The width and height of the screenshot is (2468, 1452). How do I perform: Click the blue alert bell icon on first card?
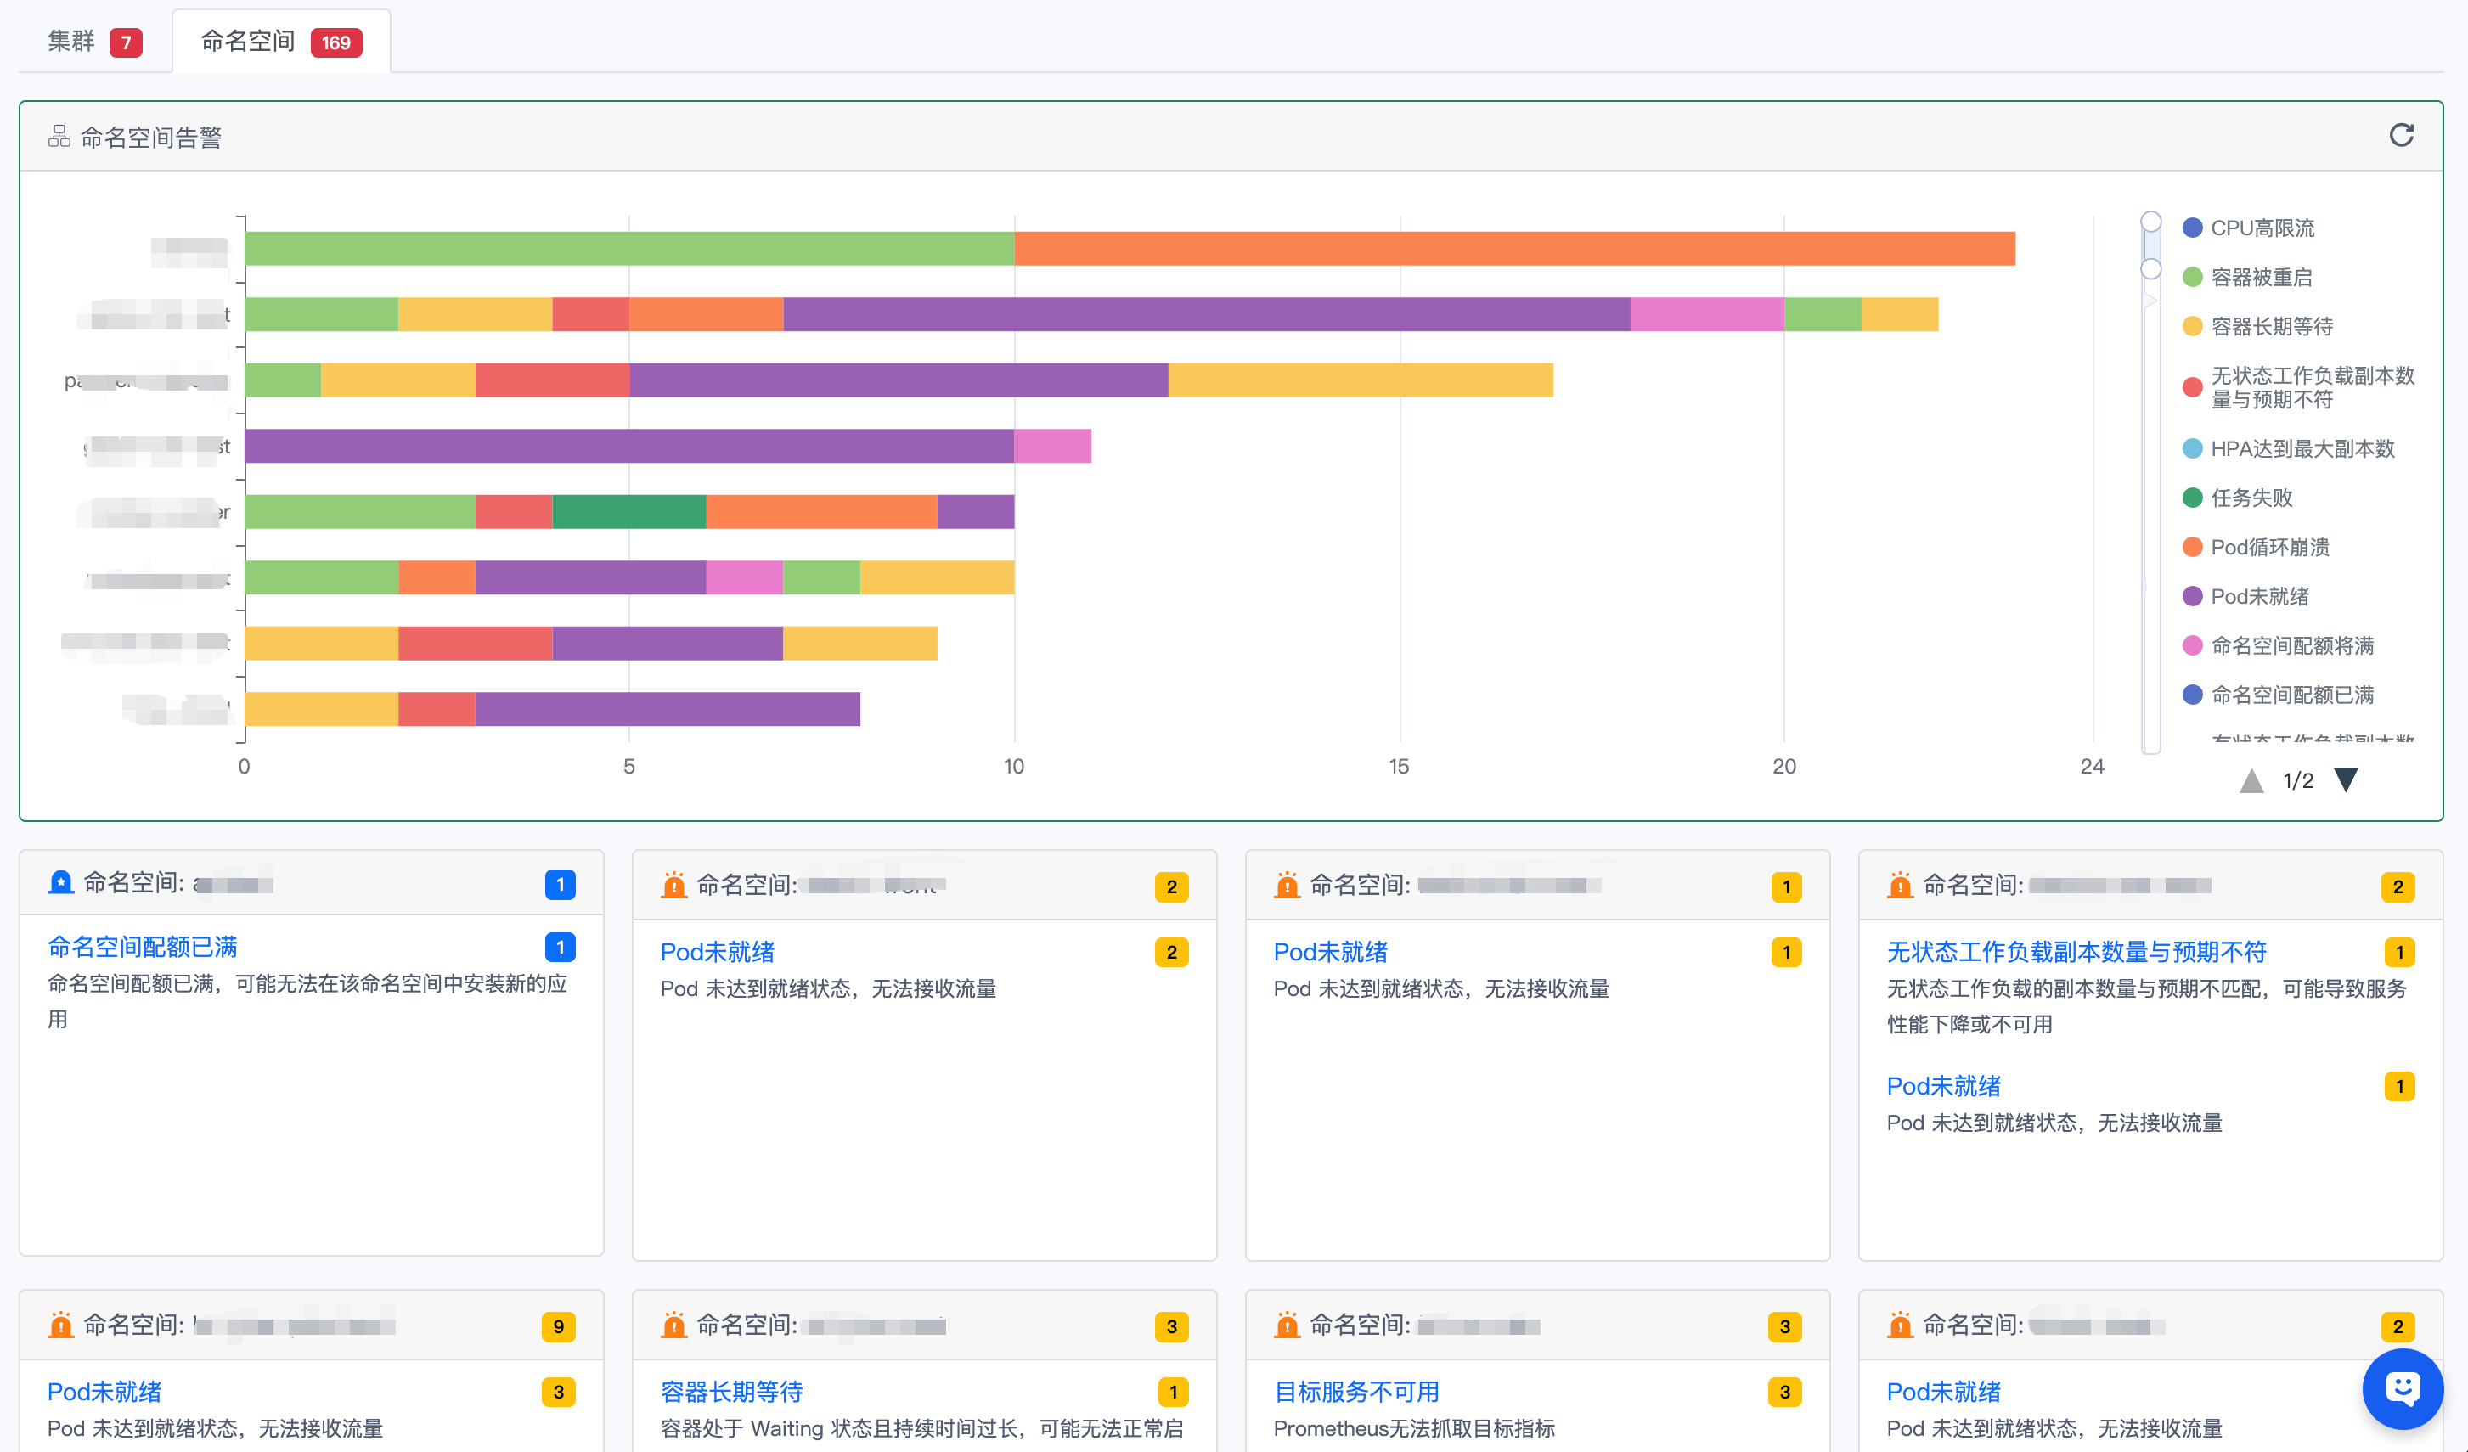60,882
